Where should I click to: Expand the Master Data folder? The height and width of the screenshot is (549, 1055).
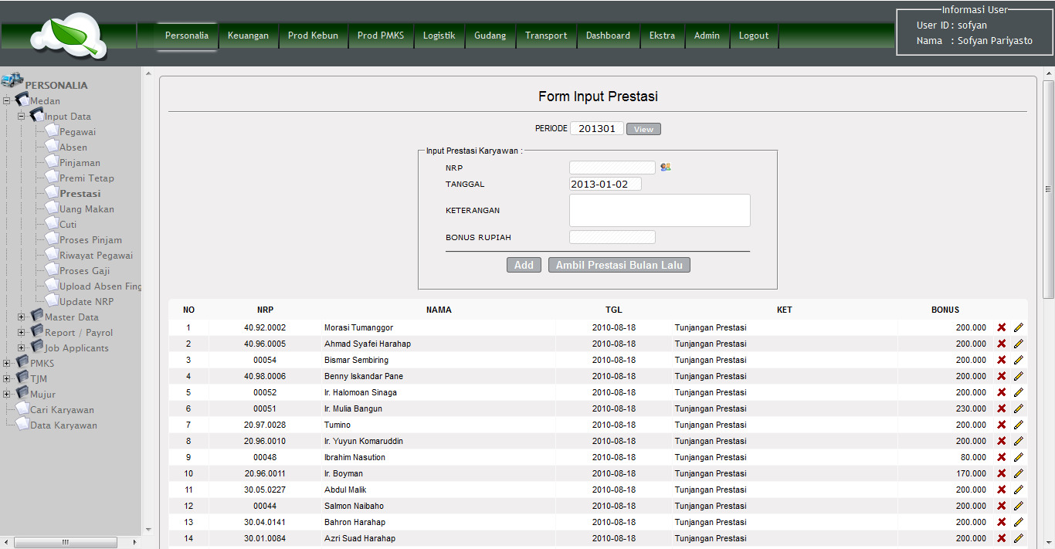[x=22, y=317]
